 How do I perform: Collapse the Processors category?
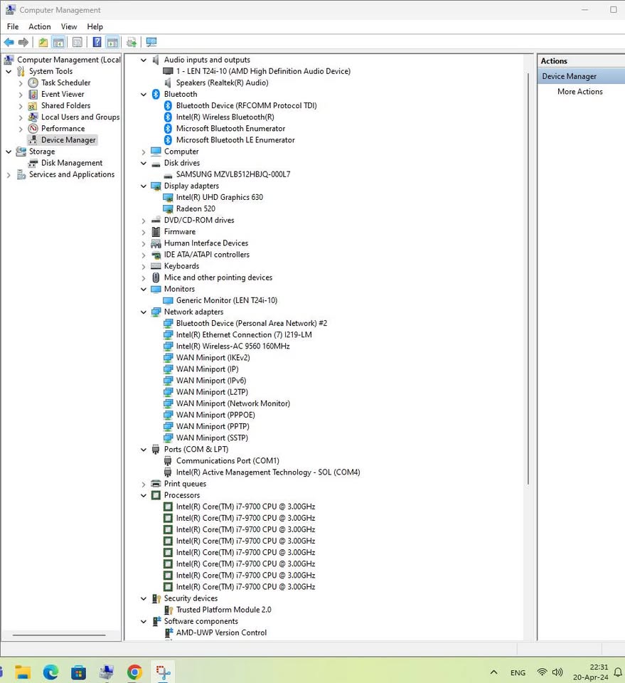(x=144, y=496)
